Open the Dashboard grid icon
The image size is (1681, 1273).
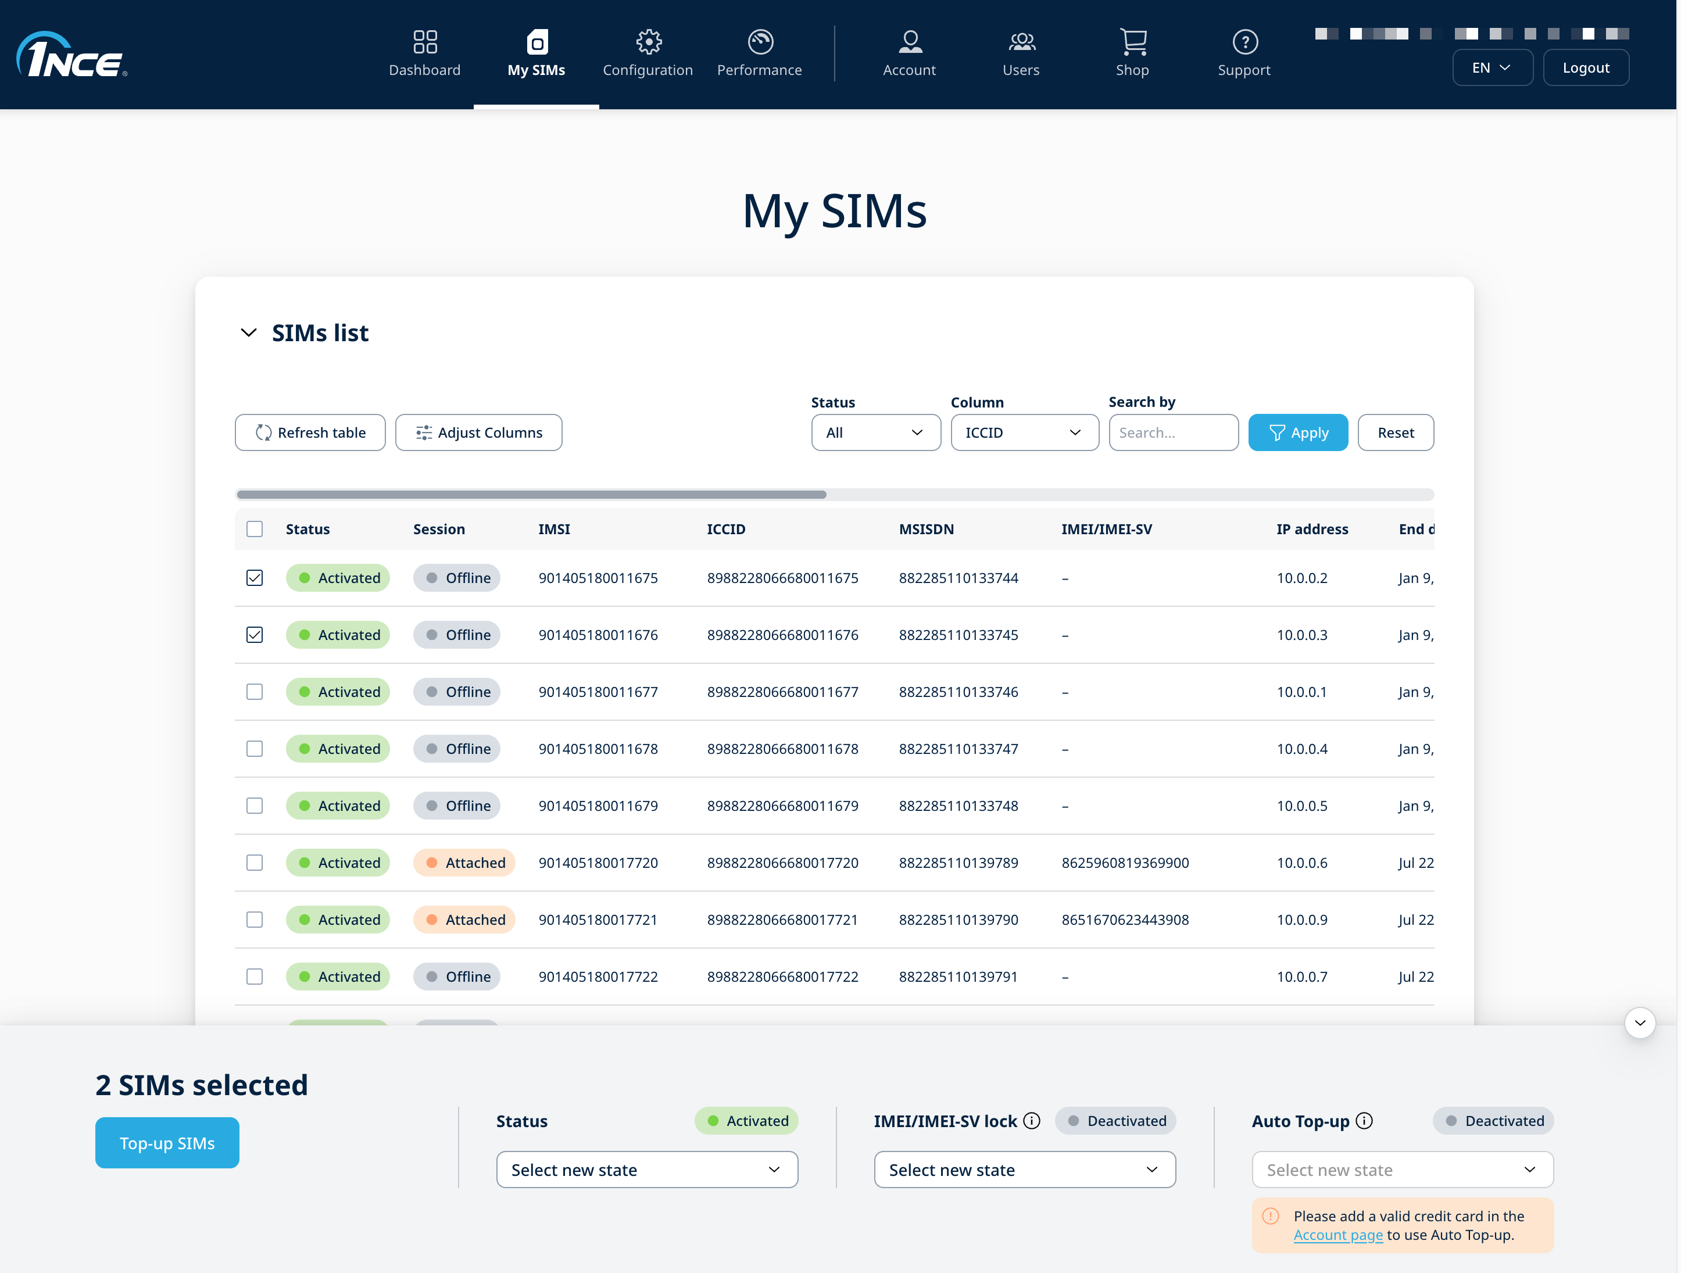point(425,41)
